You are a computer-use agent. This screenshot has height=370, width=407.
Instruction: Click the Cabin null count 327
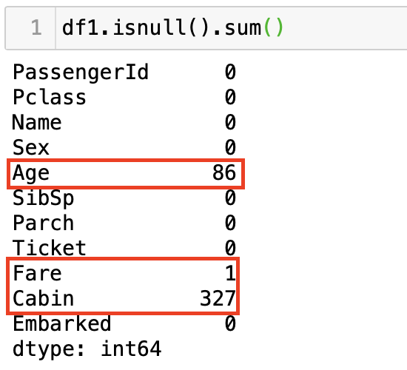218,298
